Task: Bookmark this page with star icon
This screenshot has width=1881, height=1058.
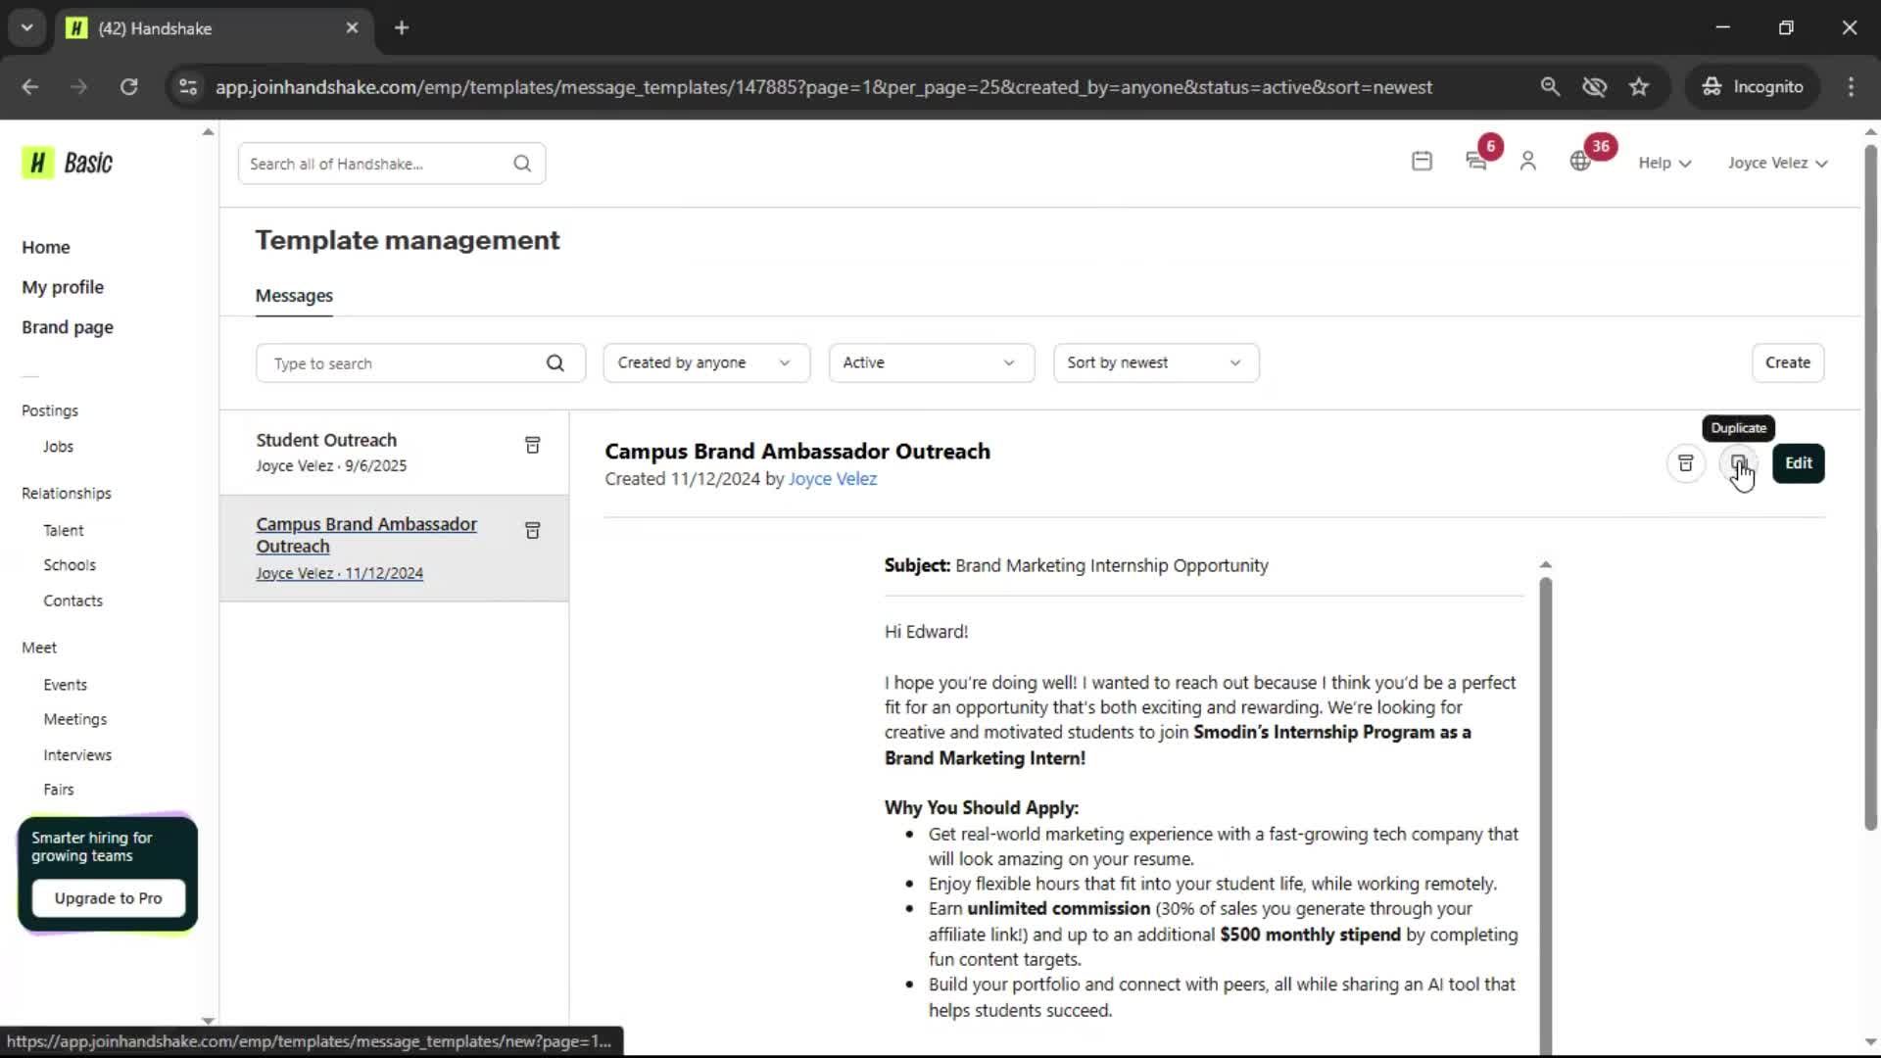Action: (x=1639, y=86)
